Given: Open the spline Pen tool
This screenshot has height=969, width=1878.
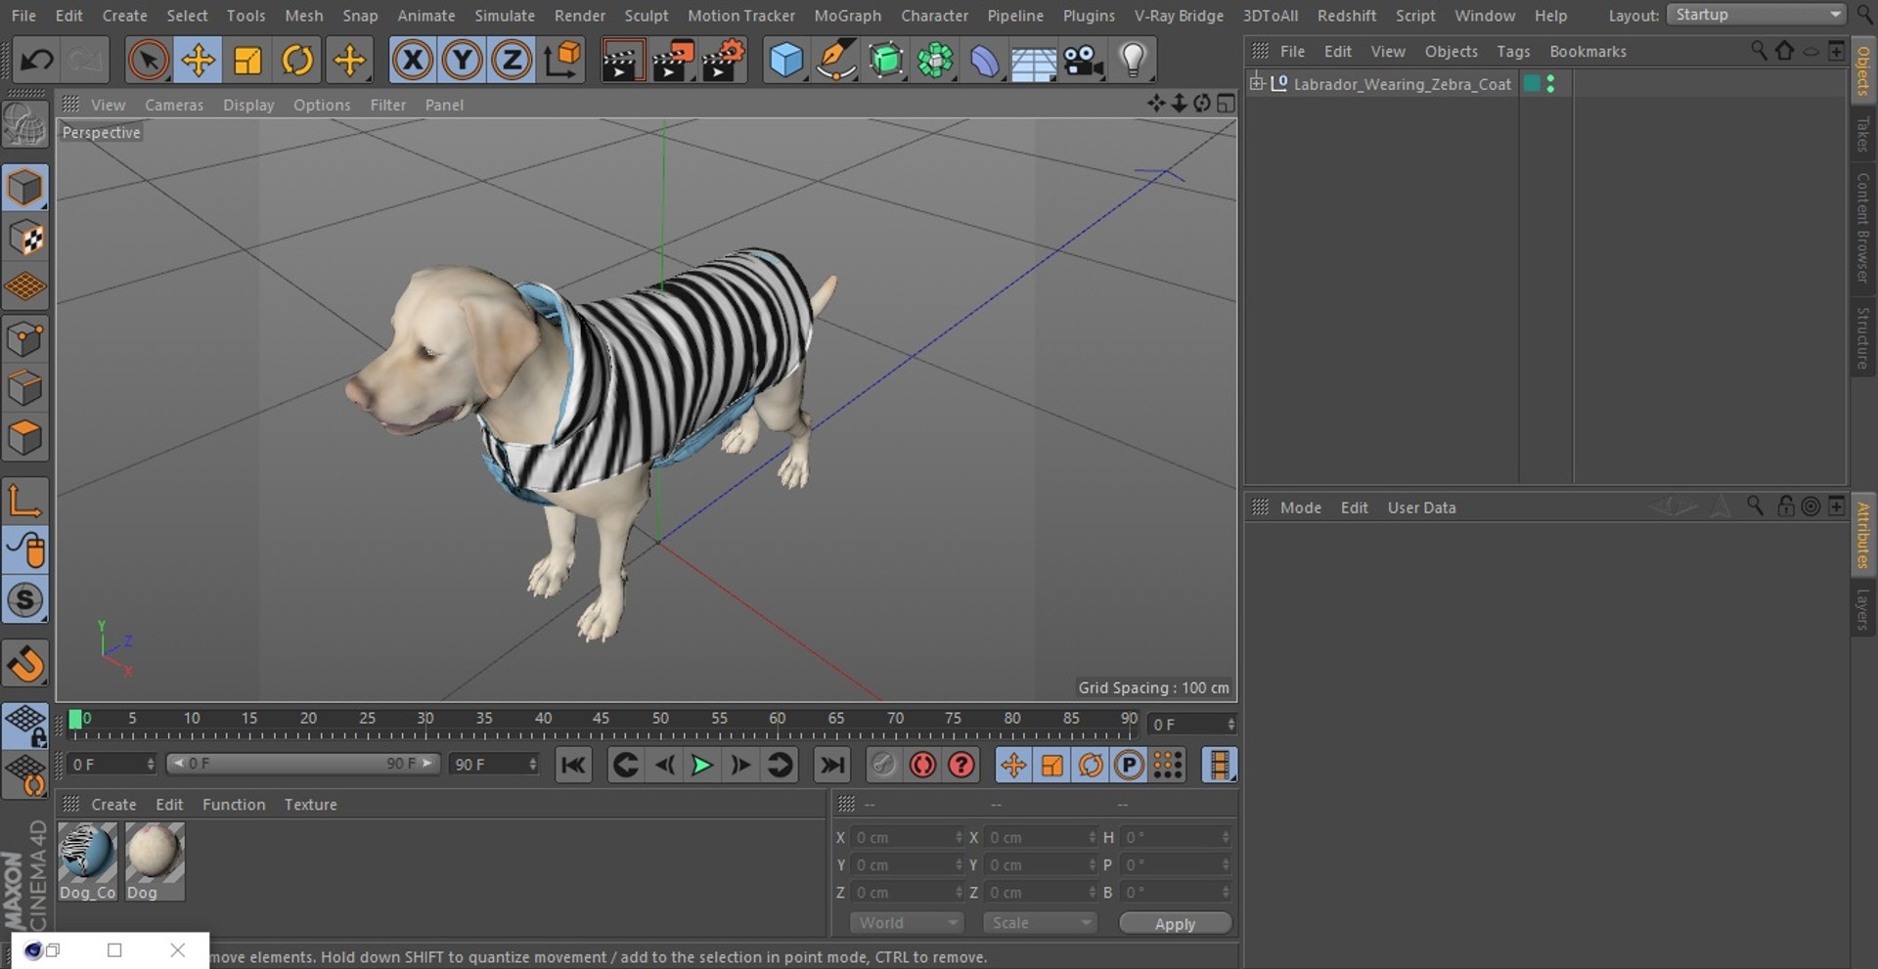Looking at the screenshot, I should (836, 61).
